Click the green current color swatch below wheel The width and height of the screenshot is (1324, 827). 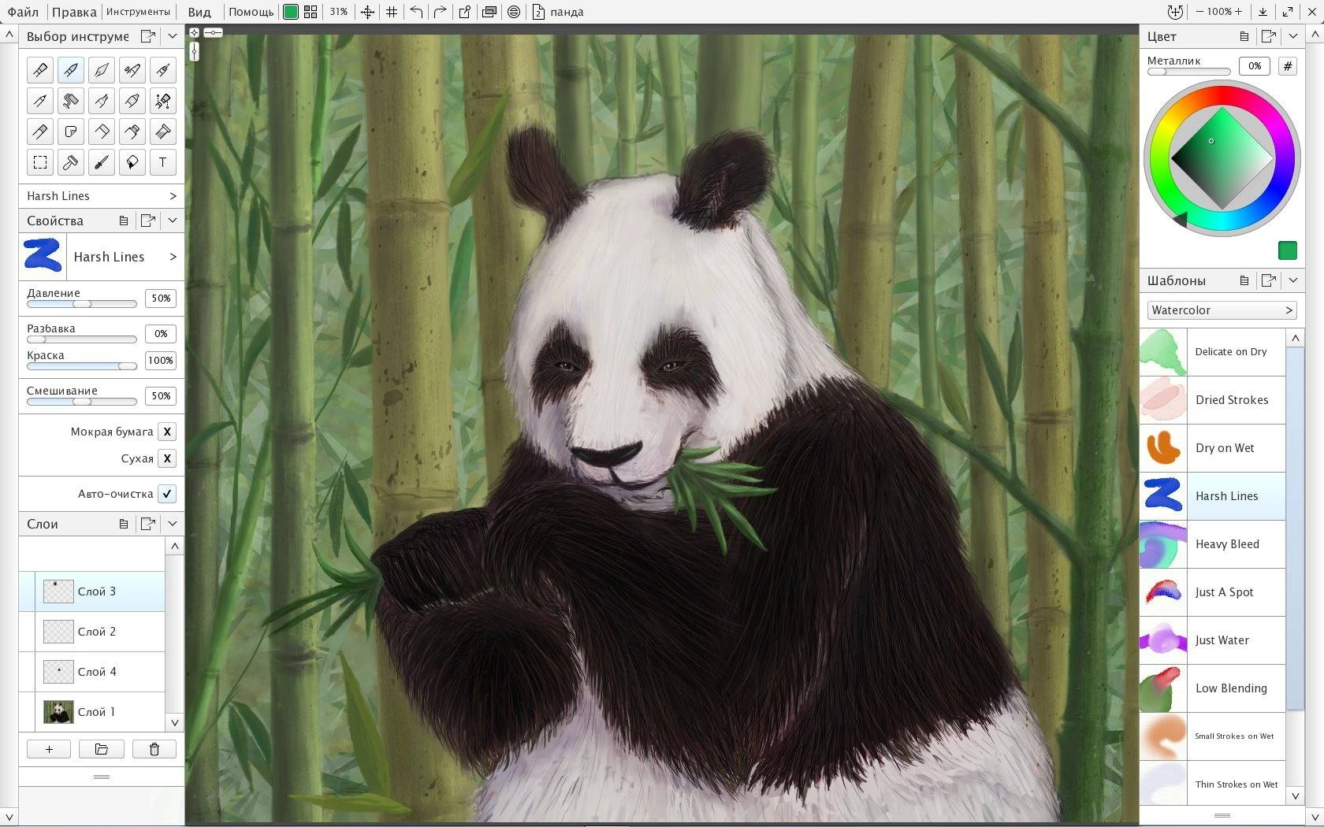(x=1288, y=250)
